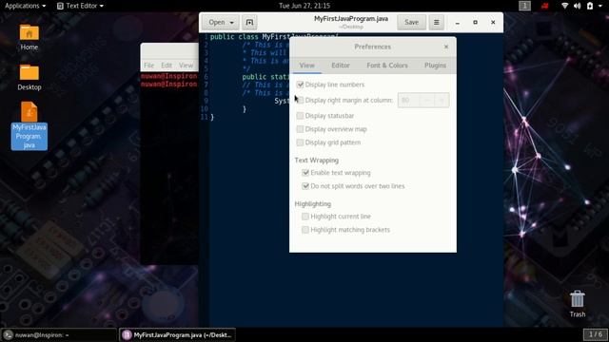This screenshot has width=609, height=342.
Task: Click the 1 / 6 workspace switcher
Action: pos(595,334)
